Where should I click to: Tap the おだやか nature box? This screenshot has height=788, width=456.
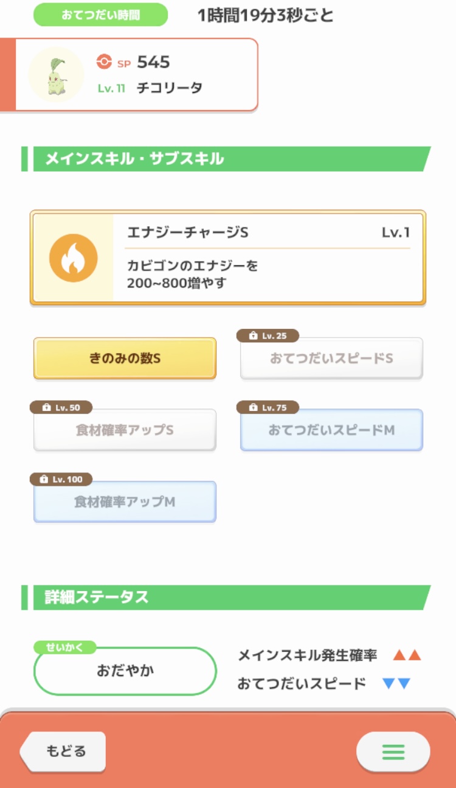[125, 671]
